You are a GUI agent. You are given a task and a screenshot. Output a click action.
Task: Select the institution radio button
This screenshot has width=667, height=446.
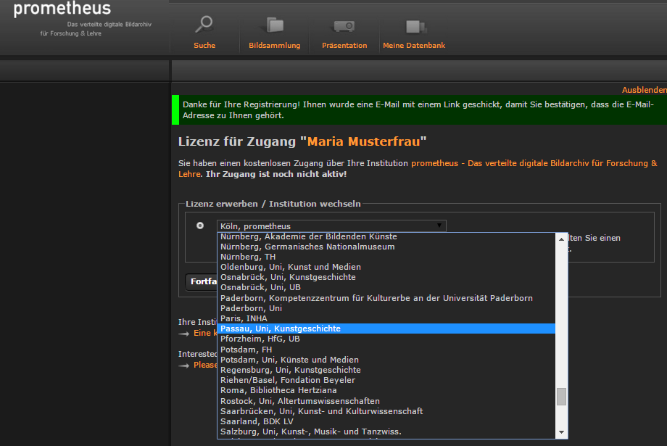(x=200, y=226)
